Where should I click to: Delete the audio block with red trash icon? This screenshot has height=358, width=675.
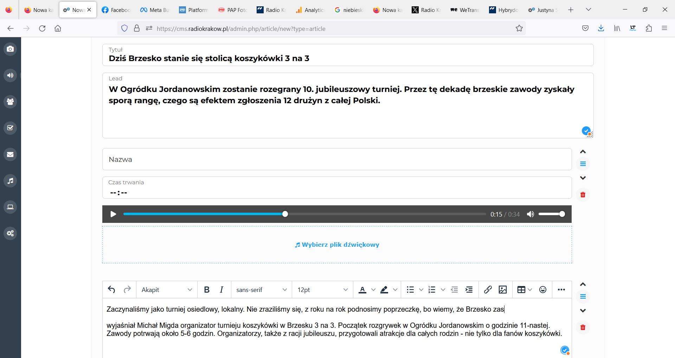pyautogui.click(x=583, y=195)
